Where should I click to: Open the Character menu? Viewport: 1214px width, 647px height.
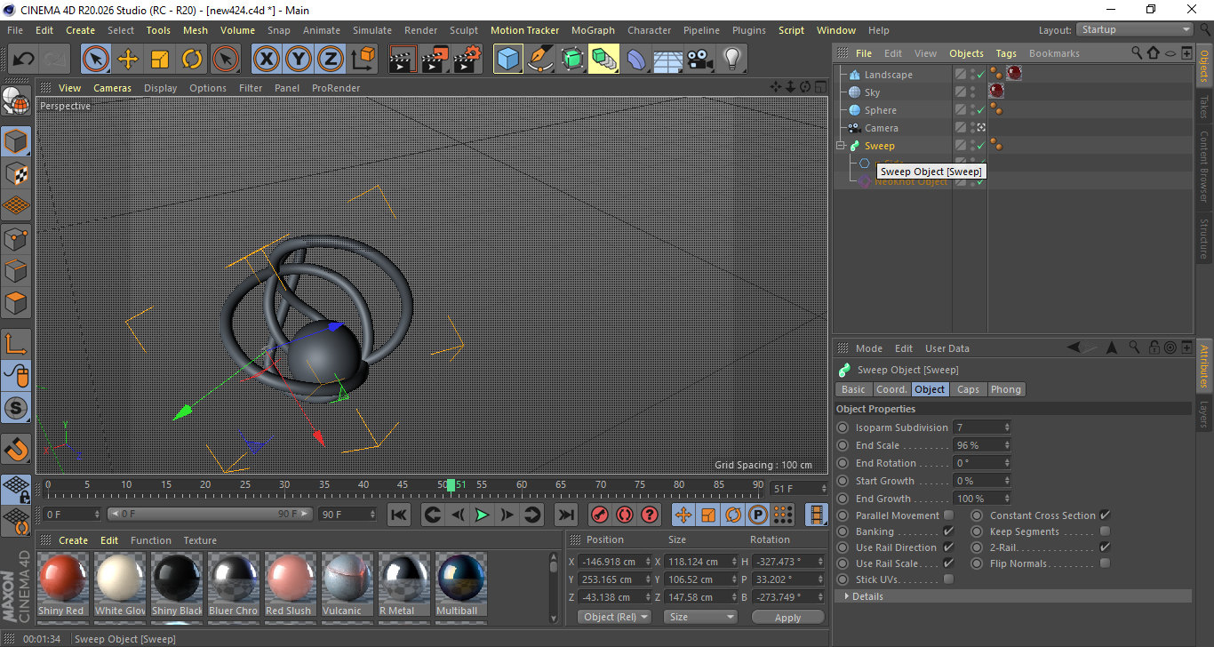649,30
